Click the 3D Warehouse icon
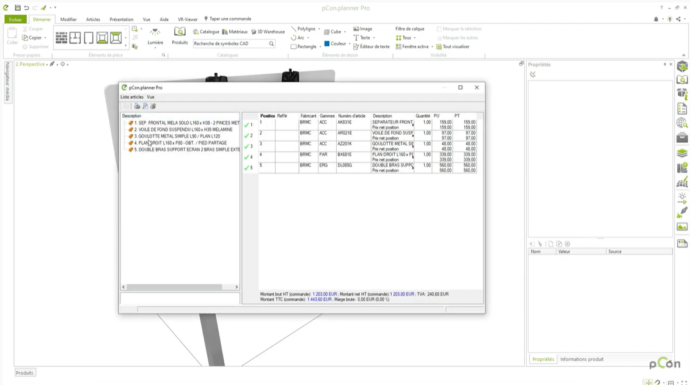 pos(254,32)
